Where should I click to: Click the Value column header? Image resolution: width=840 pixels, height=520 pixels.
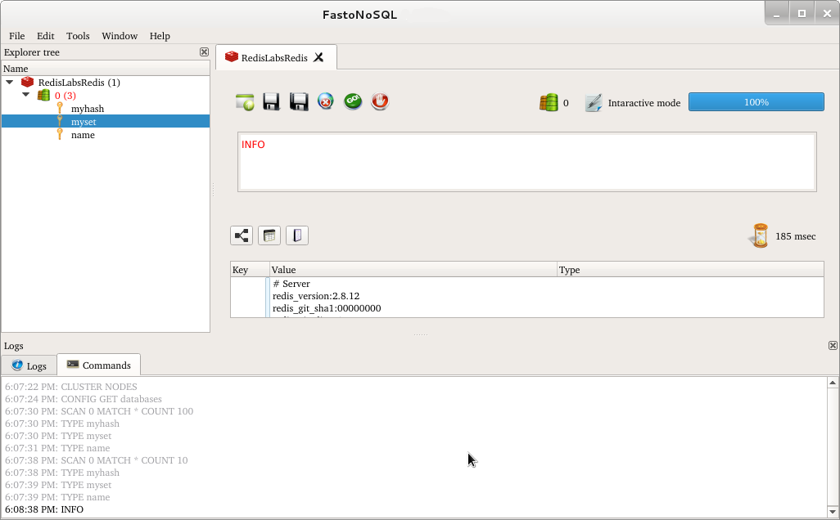(413, 270)
